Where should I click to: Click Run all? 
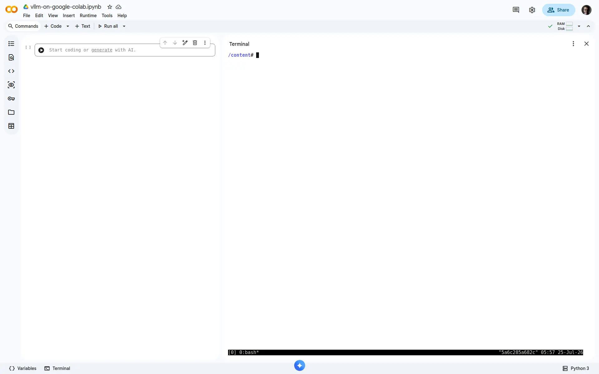click(x=108, y=26)
